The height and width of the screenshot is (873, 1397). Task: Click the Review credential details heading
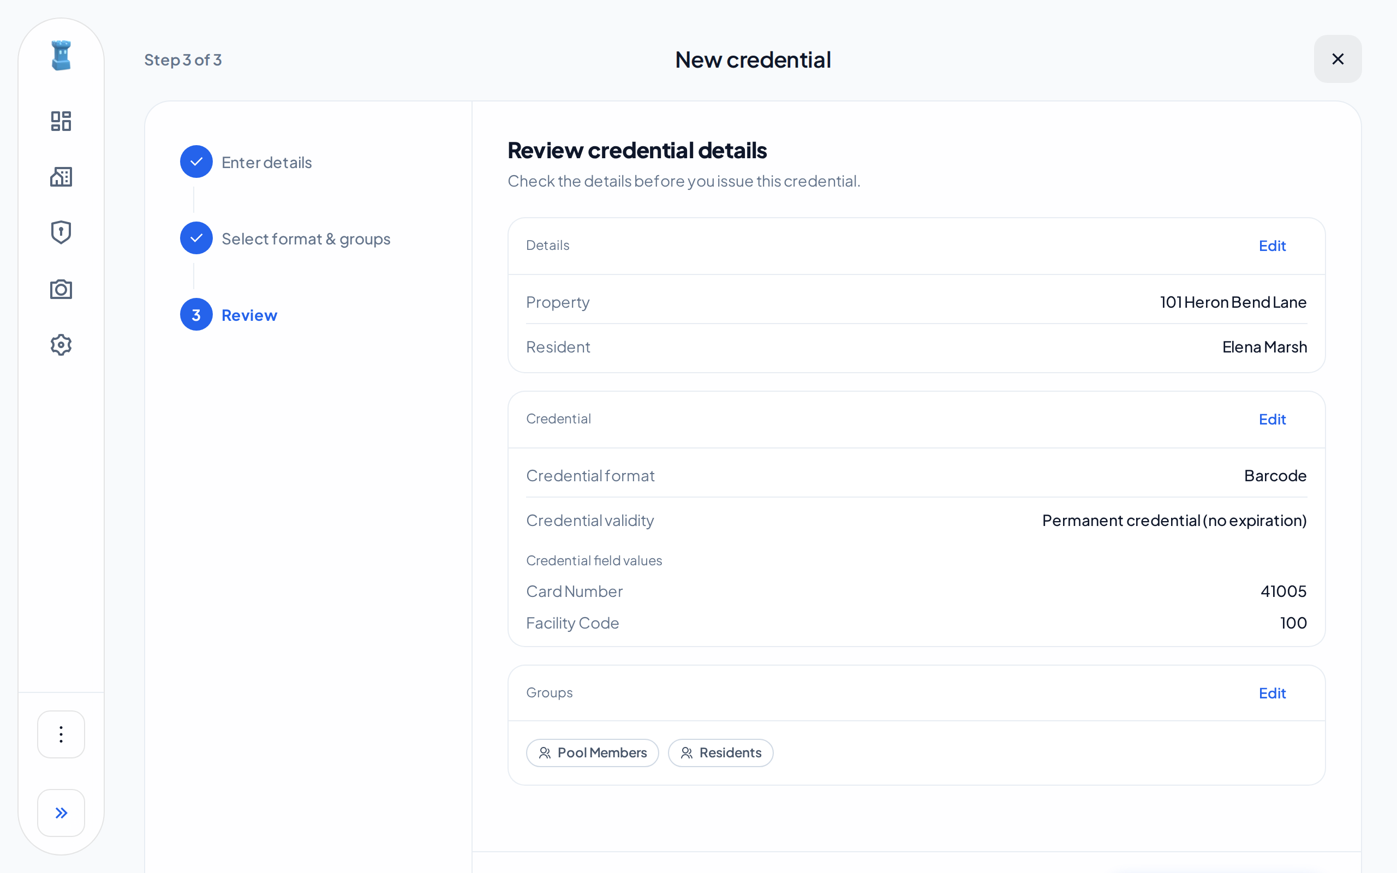pos(637,151)
